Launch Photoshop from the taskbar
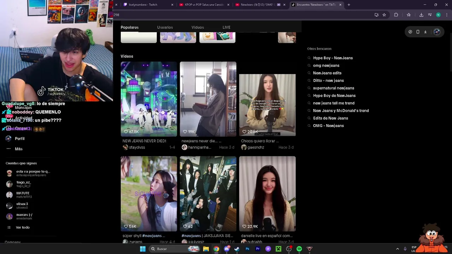The height and width of the screenshot is (254, 452). pyautogui.click(x=247, y=249)
